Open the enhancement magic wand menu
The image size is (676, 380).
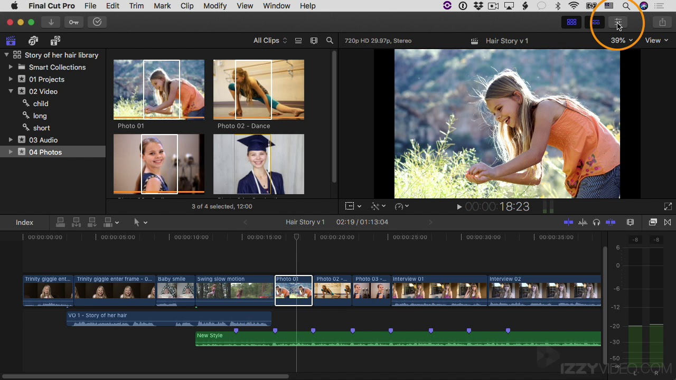coord(379,206)
